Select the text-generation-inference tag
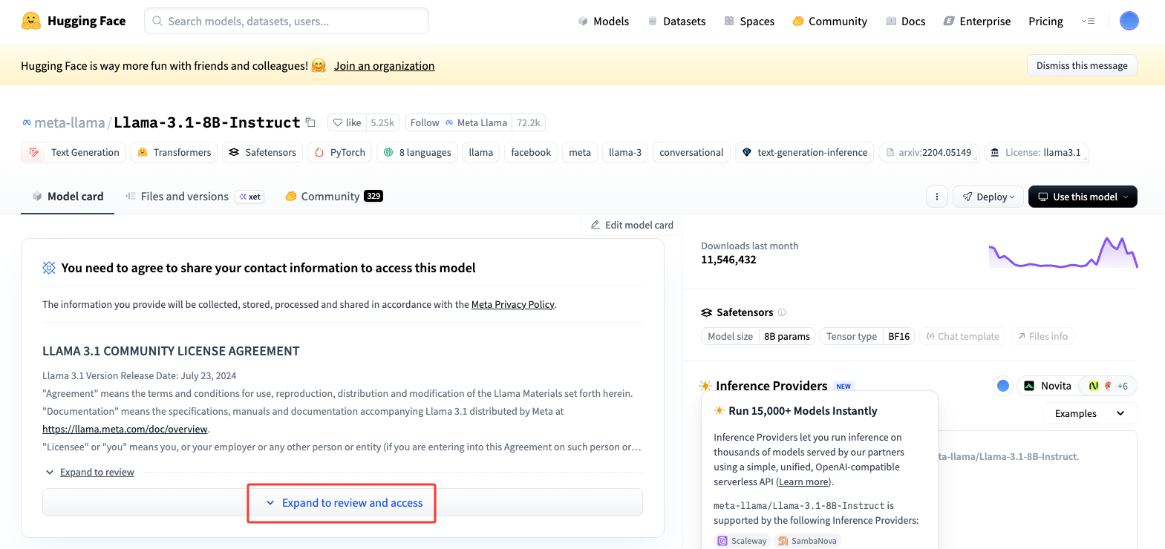 click(804, 152)
